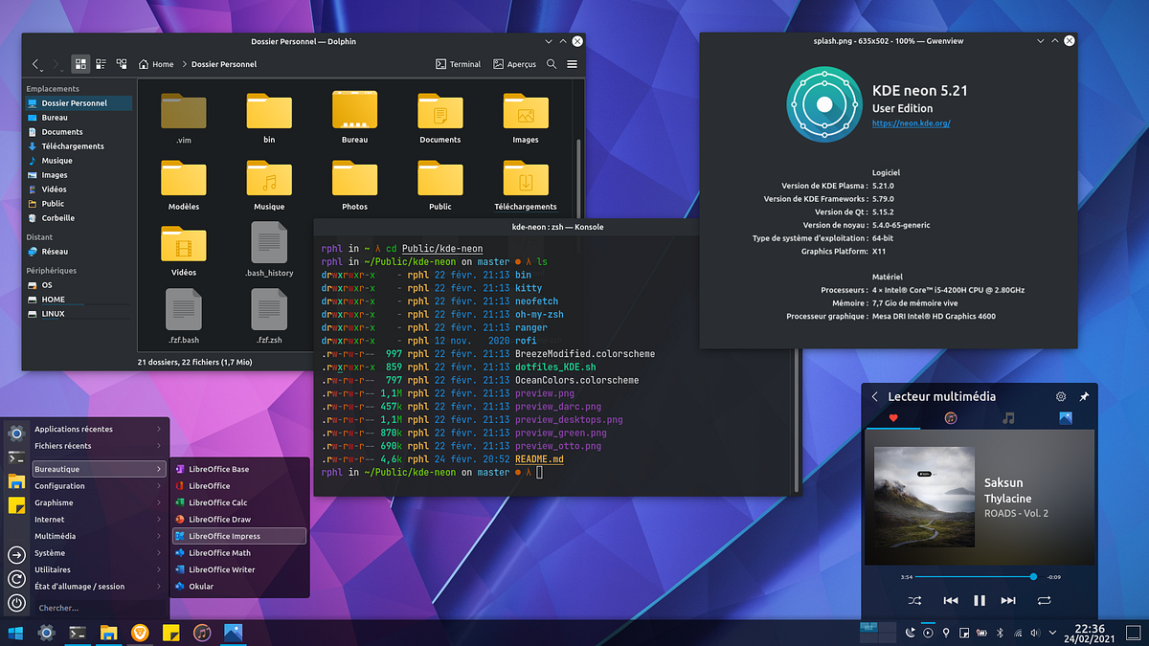Open Dolphin's search magnifier icon
This screenshot has height=646, width=1149.
click(552, 64)
